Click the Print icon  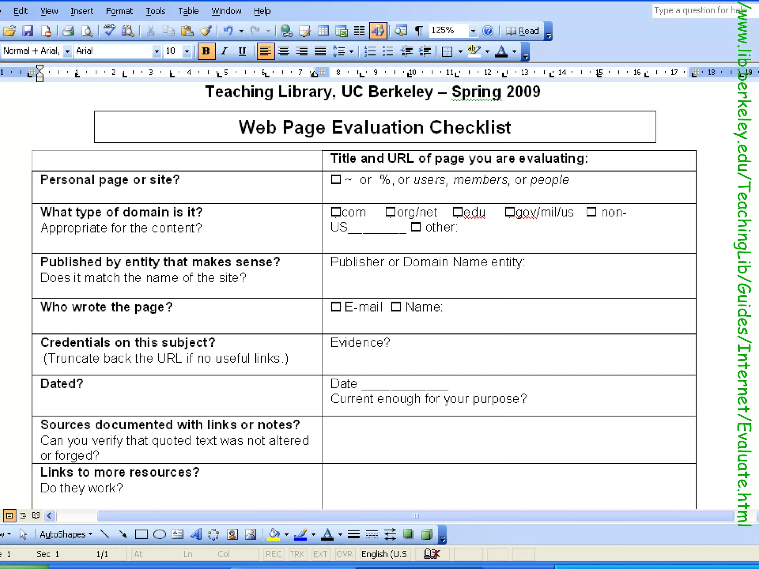click(68, 31)
